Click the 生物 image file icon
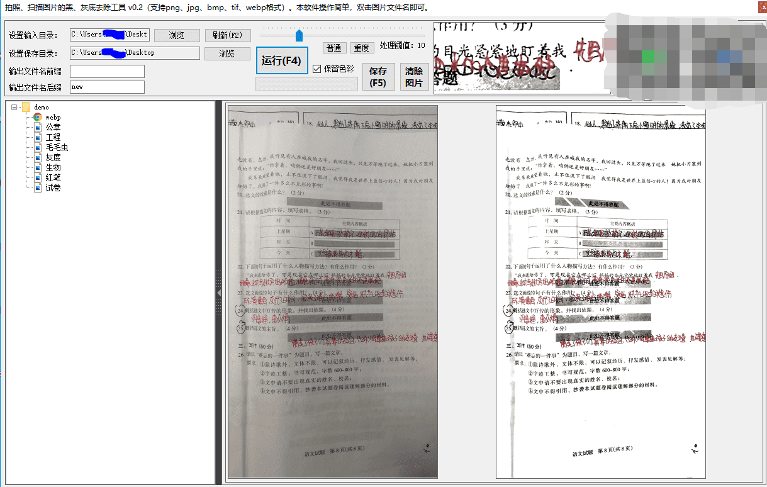 coord(37,167)
